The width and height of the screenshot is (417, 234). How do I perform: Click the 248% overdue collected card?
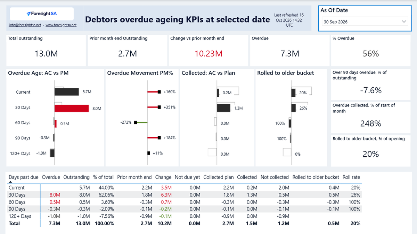click(371, 117)
